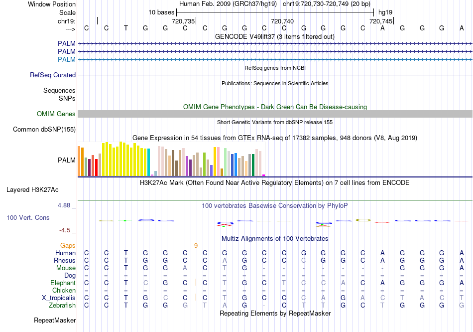Click the SNPs track label
473x332 pixels.
click(67, 98)
